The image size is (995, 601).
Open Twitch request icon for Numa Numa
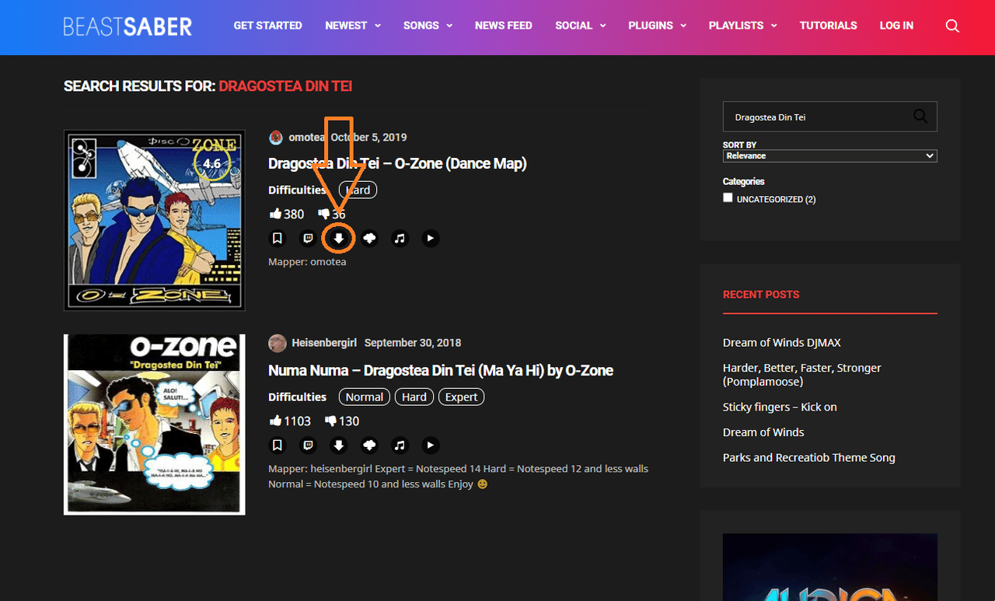click(308, 446)
